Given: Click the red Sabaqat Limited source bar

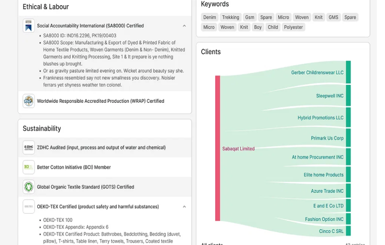Looking at the screenshot, I should (x=217, y=148).
